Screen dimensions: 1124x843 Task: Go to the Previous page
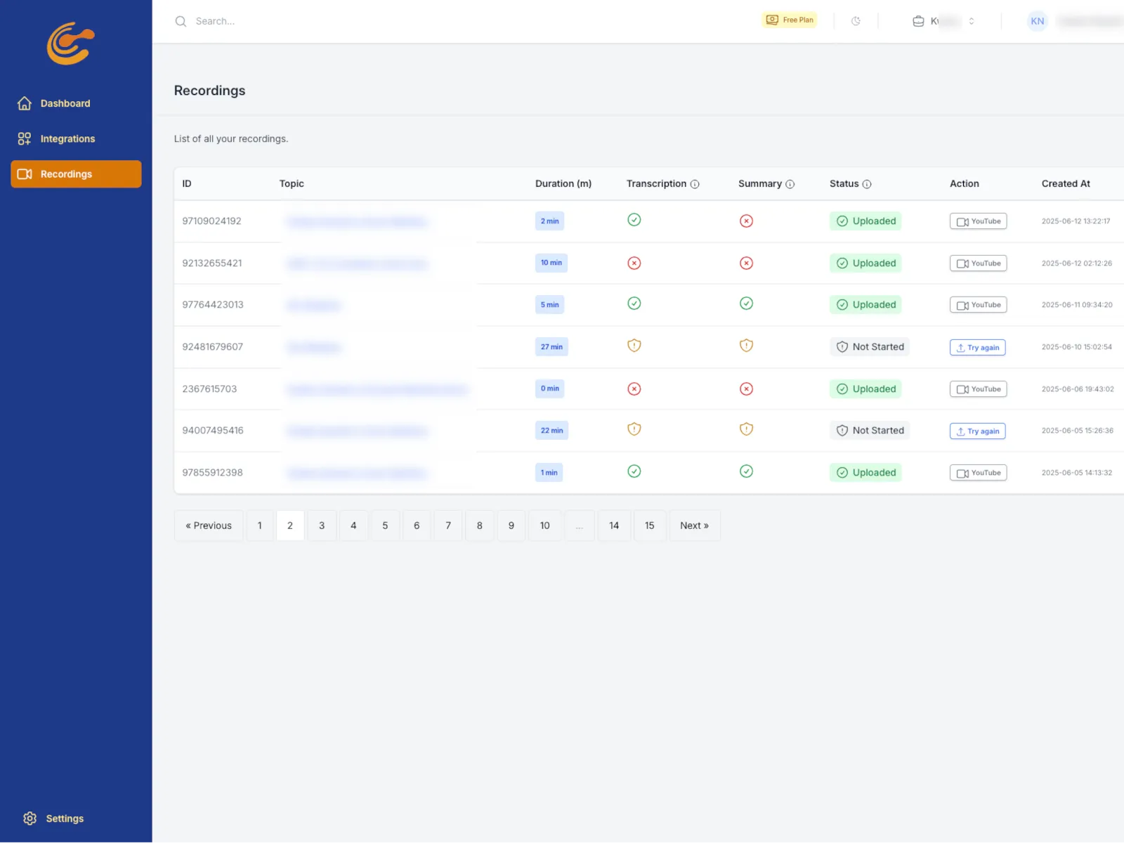209,525
